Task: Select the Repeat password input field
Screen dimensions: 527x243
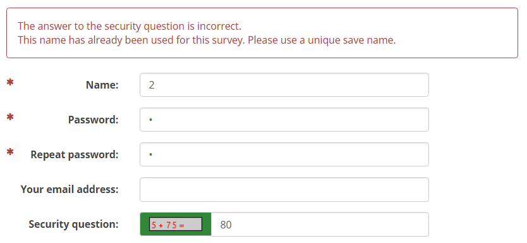Action: [x=284, y=154]
